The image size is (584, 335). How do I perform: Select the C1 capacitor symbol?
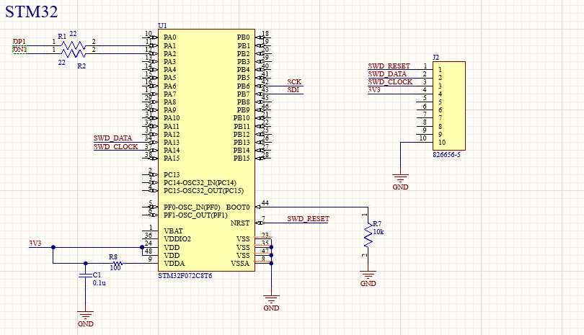point(85,275)
